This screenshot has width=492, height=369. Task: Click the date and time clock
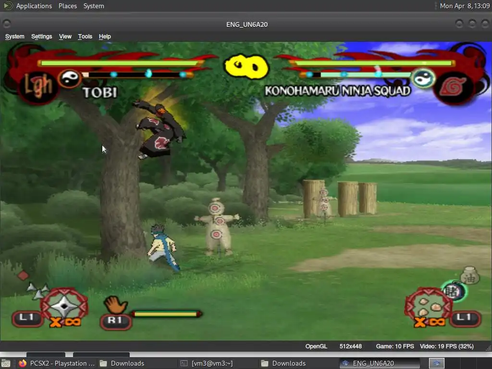point(465,6)
